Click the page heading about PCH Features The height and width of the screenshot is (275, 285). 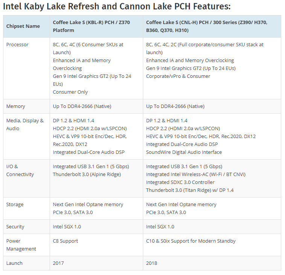(117, 6)
